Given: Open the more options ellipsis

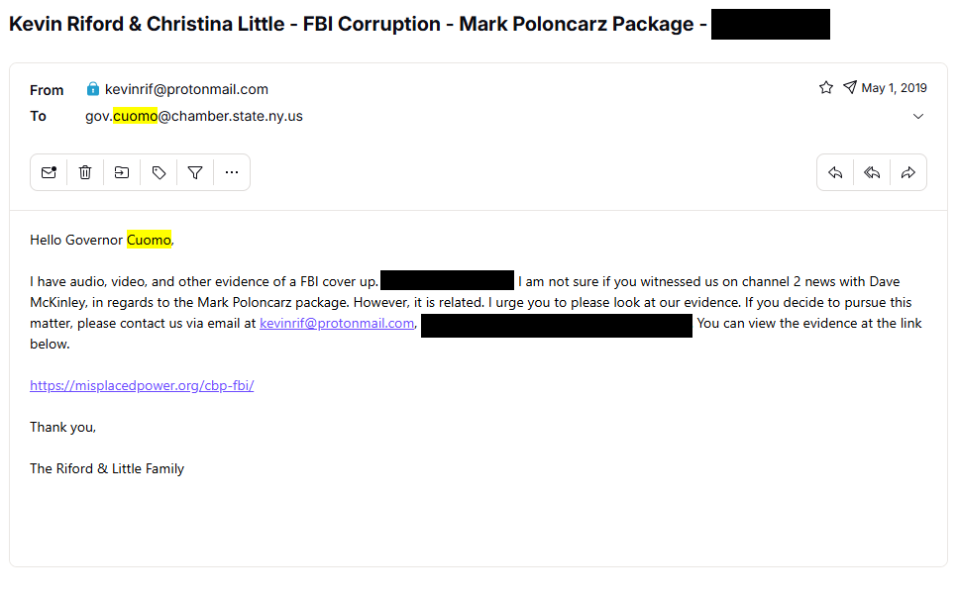Looking at the screenshot, I should (x=232, y=173).
